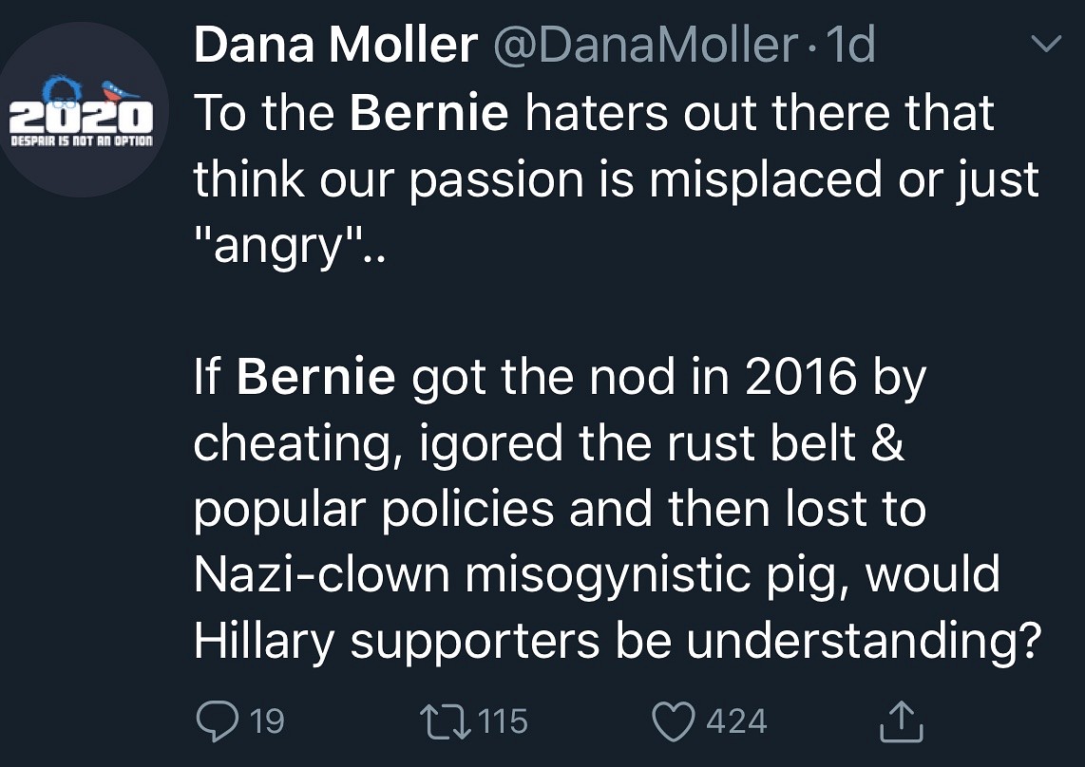Click the 1d timestamp of the tweet
The image size is (1085, 767).
point(849,45)
